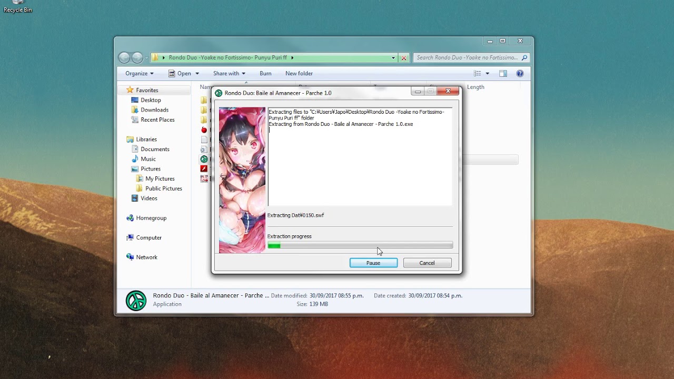Select the red cherry file icon
This screenshot has width=674, height=379.
pos(204,129)
